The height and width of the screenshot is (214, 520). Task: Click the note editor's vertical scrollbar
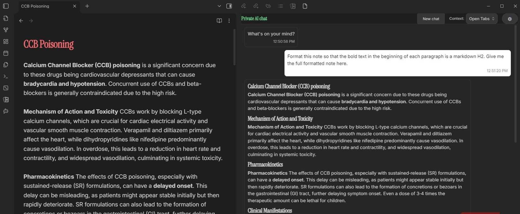pyautogui.click(x=234, y=47)
